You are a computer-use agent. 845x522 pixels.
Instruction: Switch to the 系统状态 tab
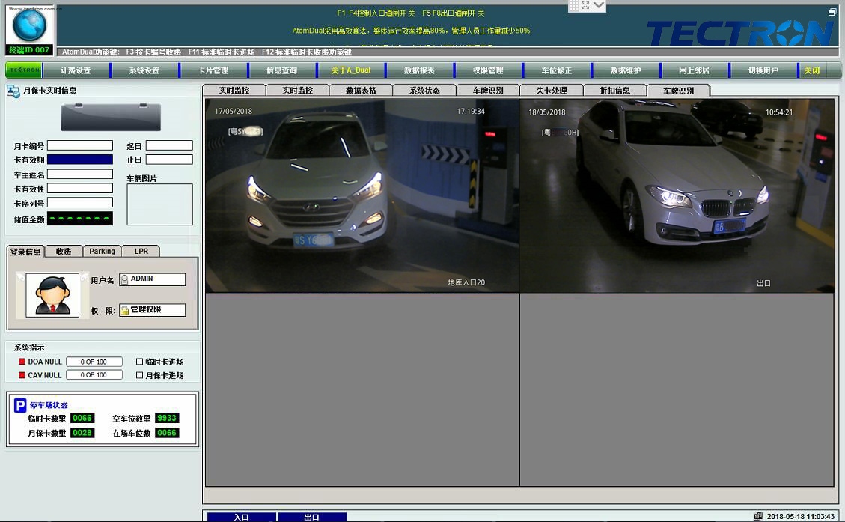(x=424, y=90)
